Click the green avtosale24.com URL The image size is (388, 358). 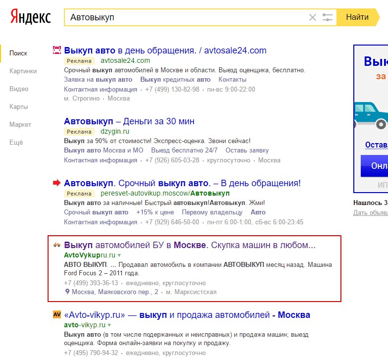click(x=125, y=60)
